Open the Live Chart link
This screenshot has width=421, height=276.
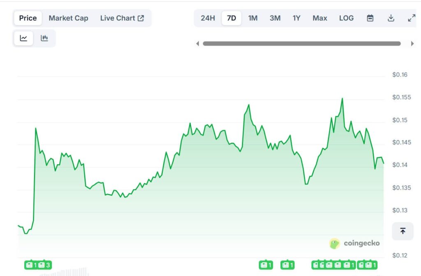(x=122, y=18)
